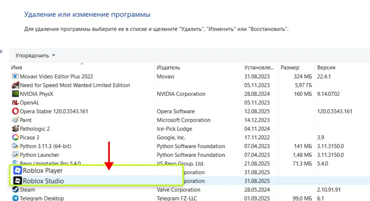This screenshot has width=370, height=201.
Task: Click size value 5,97 ГБ
Action: point(303,85)
